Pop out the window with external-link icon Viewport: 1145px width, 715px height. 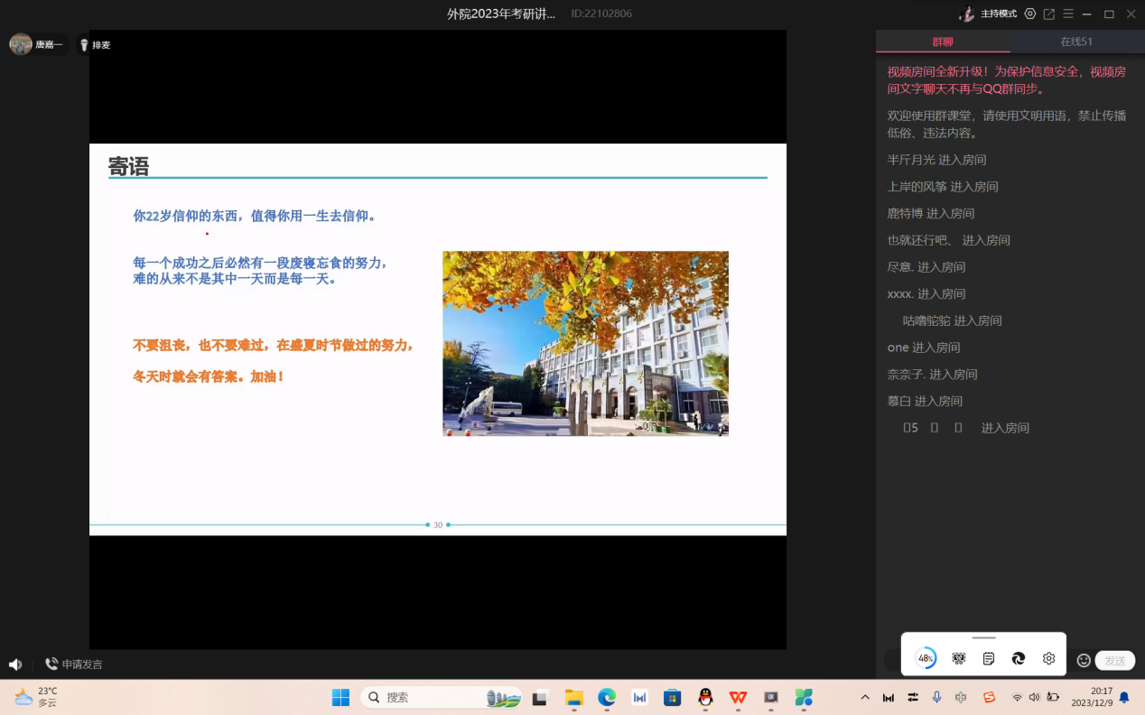[1049, 14]
